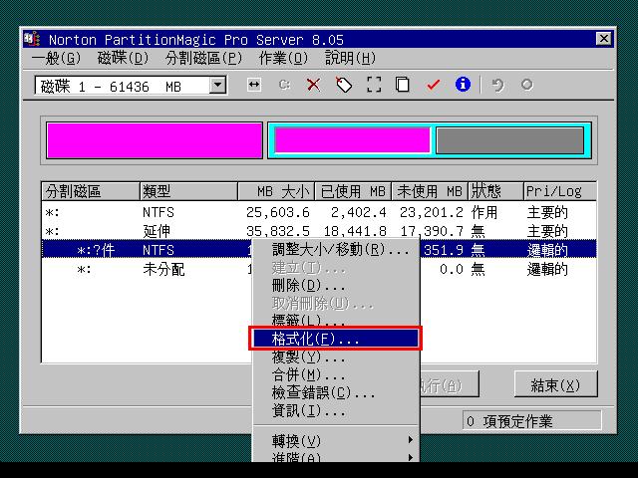The image size is (638, 478).
Task: Click the resize/move partition toolbar icon
Action: (x=254, y=85)
